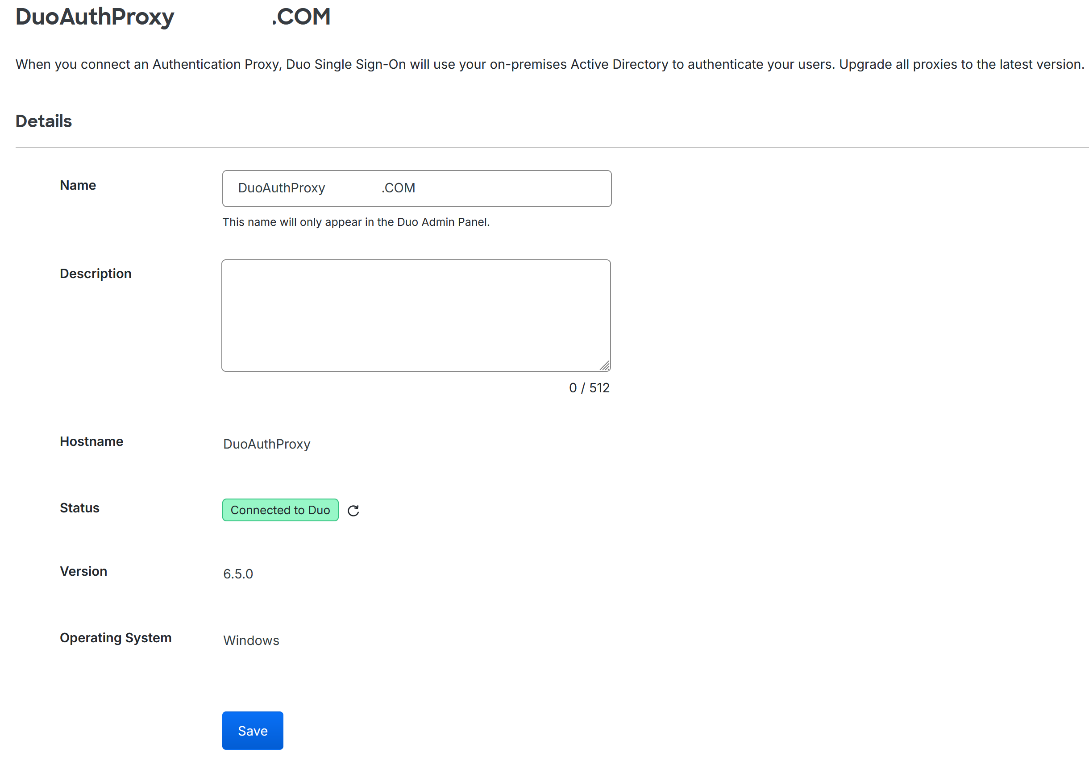Click the Save button
This screenshot has height=761, width=1089.
click(x=252, y=730)
